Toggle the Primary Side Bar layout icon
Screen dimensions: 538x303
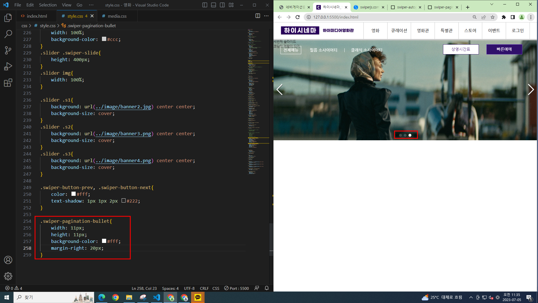click(x=205, y=5)
